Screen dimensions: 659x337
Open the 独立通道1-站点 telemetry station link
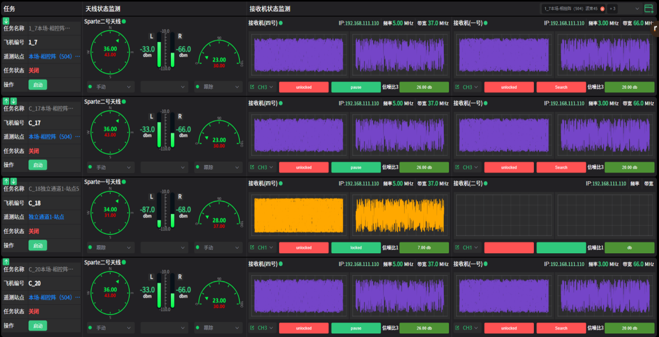[46, 217]
